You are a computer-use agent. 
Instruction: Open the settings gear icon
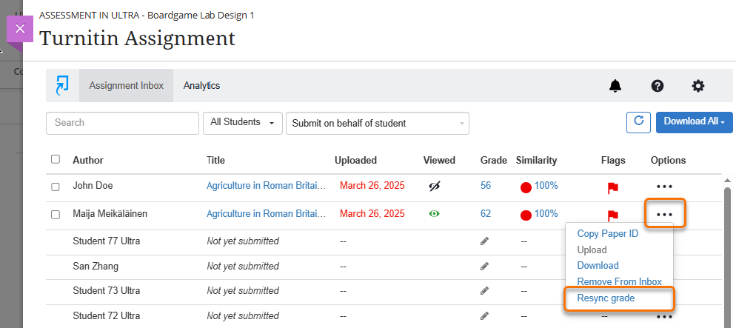pyautogui.click(x=698, y=86)
